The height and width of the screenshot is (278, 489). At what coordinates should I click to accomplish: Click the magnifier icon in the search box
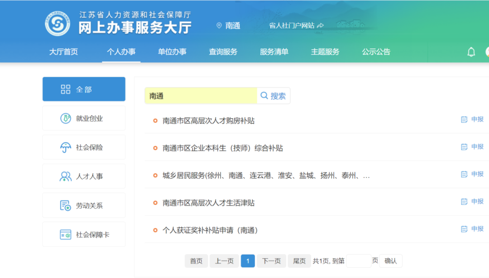click(x=264, y=95)
